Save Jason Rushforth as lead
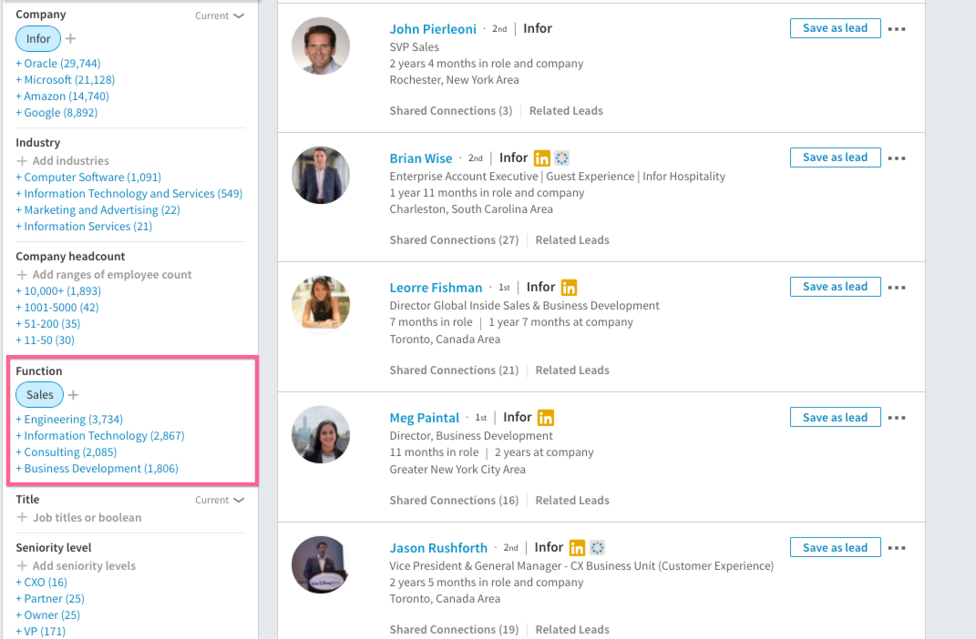 tap(835, 547)
